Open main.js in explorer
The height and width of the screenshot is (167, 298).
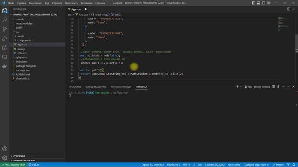click(21, 49)
